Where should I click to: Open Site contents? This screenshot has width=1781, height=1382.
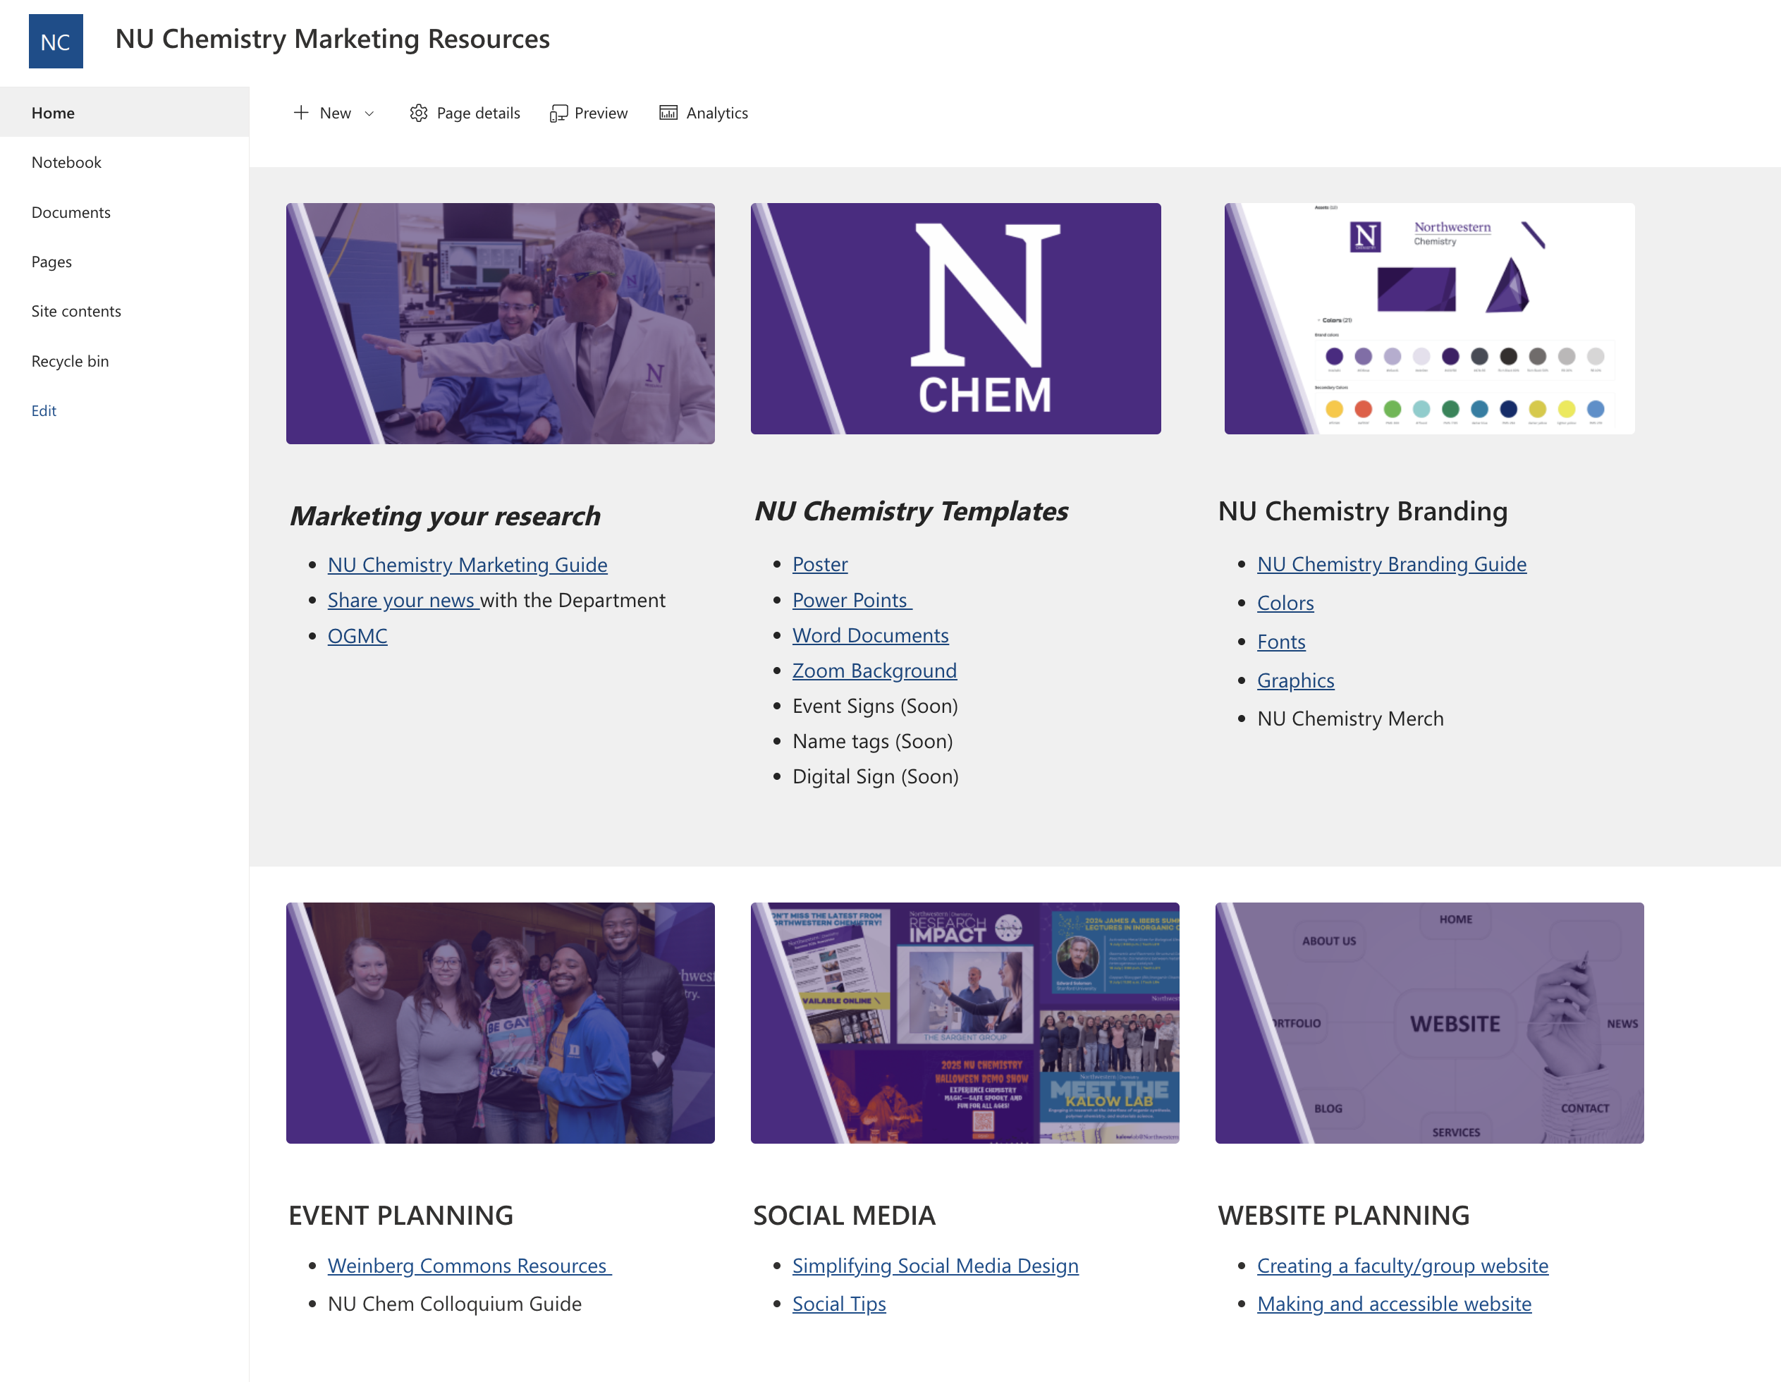pos(76,311)
